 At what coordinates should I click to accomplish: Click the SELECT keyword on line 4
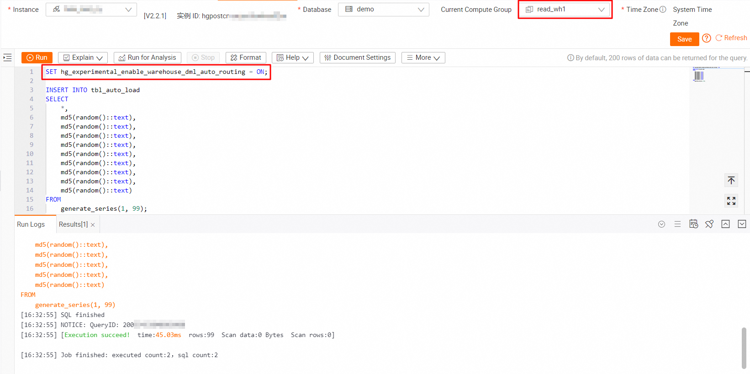click(x=57, y=99)
